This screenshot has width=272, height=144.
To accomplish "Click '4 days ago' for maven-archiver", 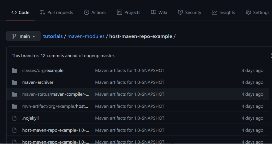I will pos(252,82).
